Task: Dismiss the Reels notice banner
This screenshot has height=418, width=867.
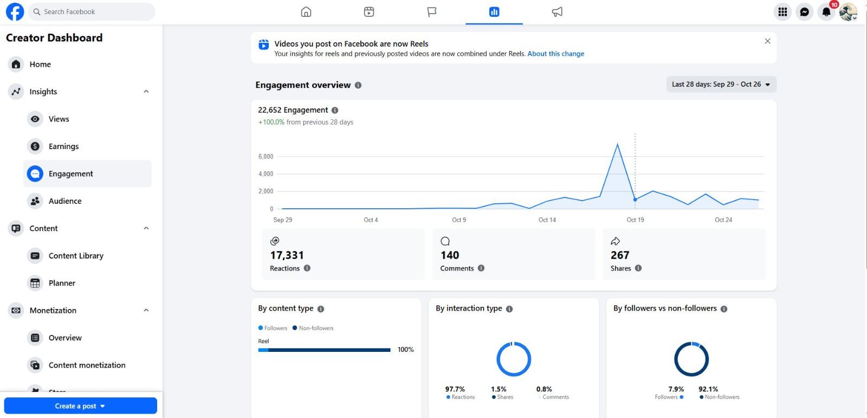Action: (x=767, y=41)
